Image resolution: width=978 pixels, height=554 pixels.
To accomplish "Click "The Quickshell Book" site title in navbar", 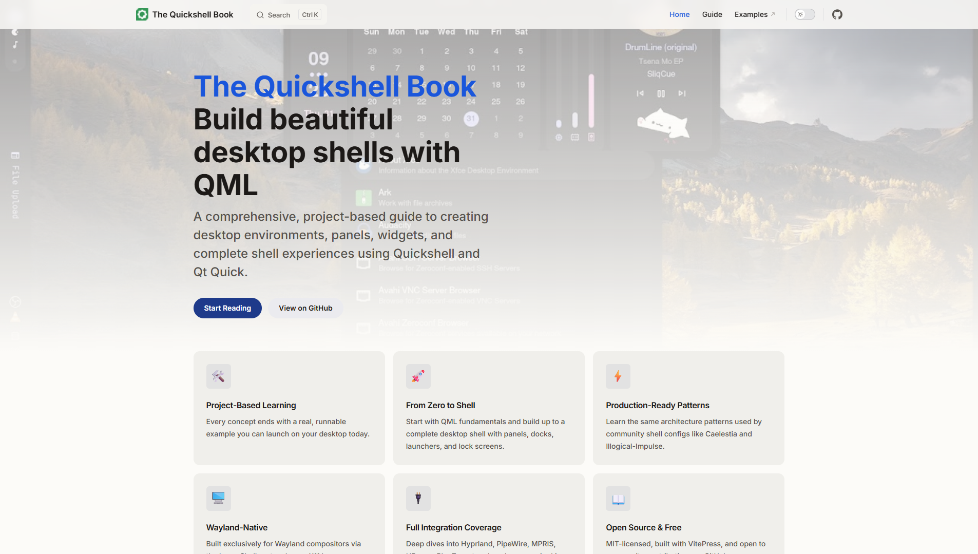I will click(x=193, y=14).
